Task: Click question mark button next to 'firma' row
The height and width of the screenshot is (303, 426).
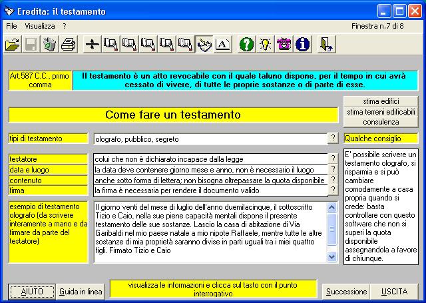Action: (x=333, y=190)
